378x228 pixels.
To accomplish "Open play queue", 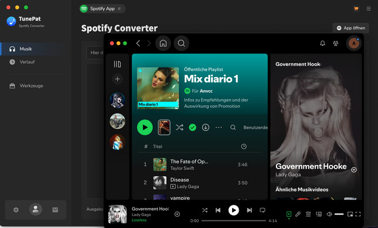I will [x=308, y=214].
